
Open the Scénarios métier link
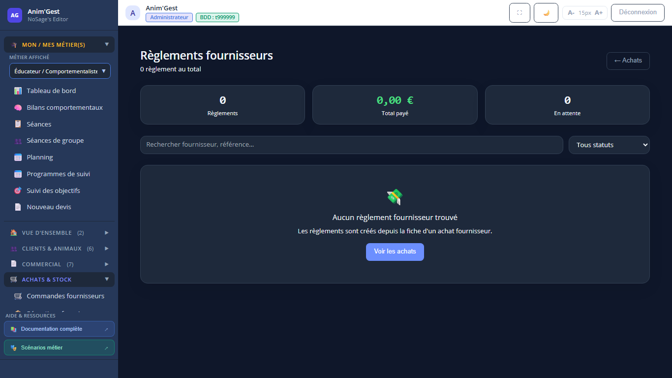click(59, 347)
